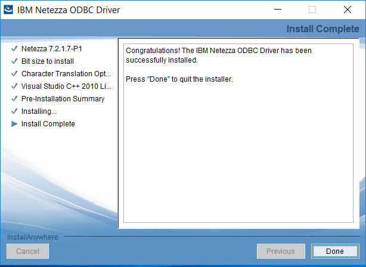Click the arrow marker beside Install Complete step
Viewport: 366px width, 267px height.
(x=14, y=124)
